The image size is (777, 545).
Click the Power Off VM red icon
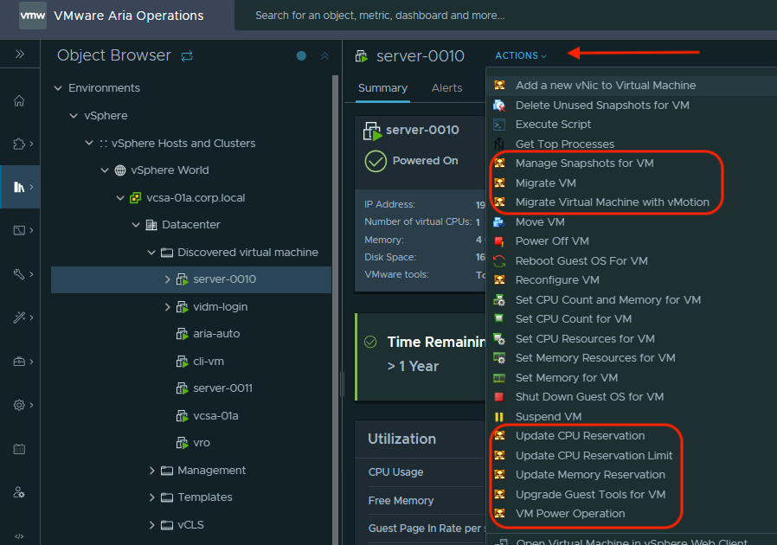coord(499,241)
